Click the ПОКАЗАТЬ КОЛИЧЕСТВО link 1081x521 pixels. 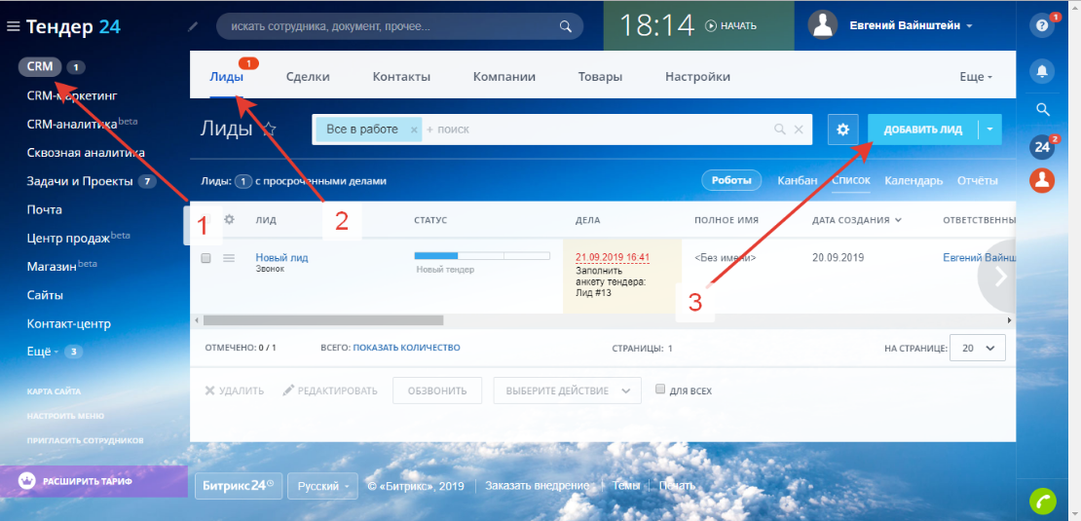pos(406,348)
